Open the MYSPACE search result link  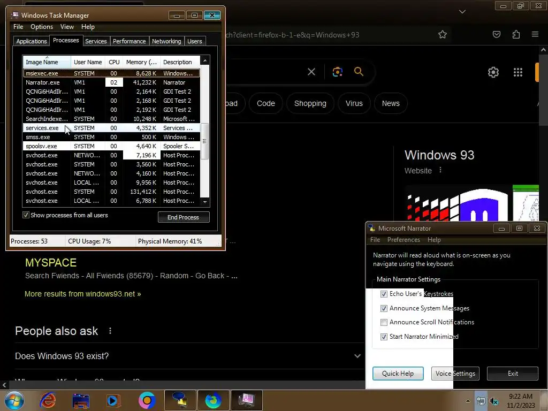click(x=51, y=263)
